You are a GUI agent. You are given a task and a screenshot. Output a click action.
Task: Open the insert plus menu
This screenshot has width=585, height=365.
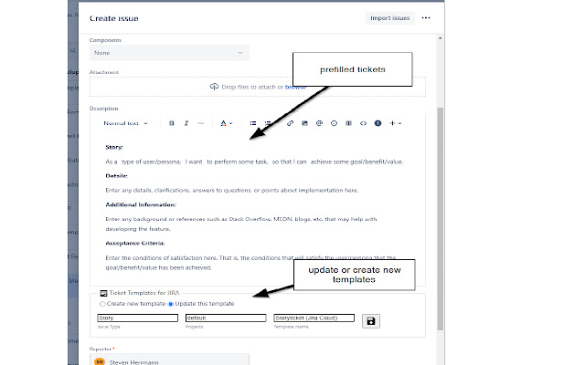(x=395, y=123)
